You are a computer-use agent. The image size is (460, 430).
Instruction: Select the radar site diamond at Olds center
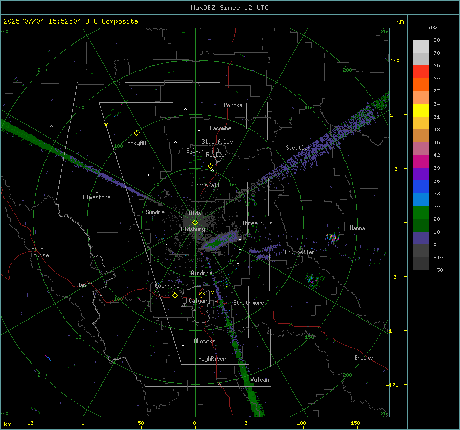pyautogui.click(x=195, y=223)
